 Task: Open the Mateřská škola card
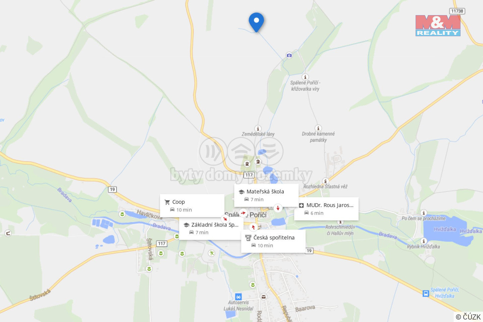coord(266,195)
